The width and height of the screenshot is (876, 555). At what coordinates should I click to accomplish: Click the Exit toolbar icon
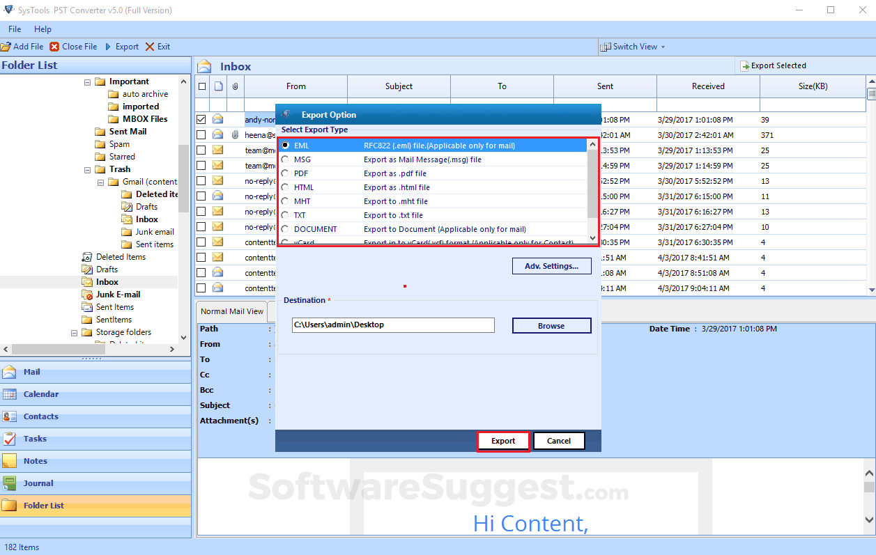[150, 47]
